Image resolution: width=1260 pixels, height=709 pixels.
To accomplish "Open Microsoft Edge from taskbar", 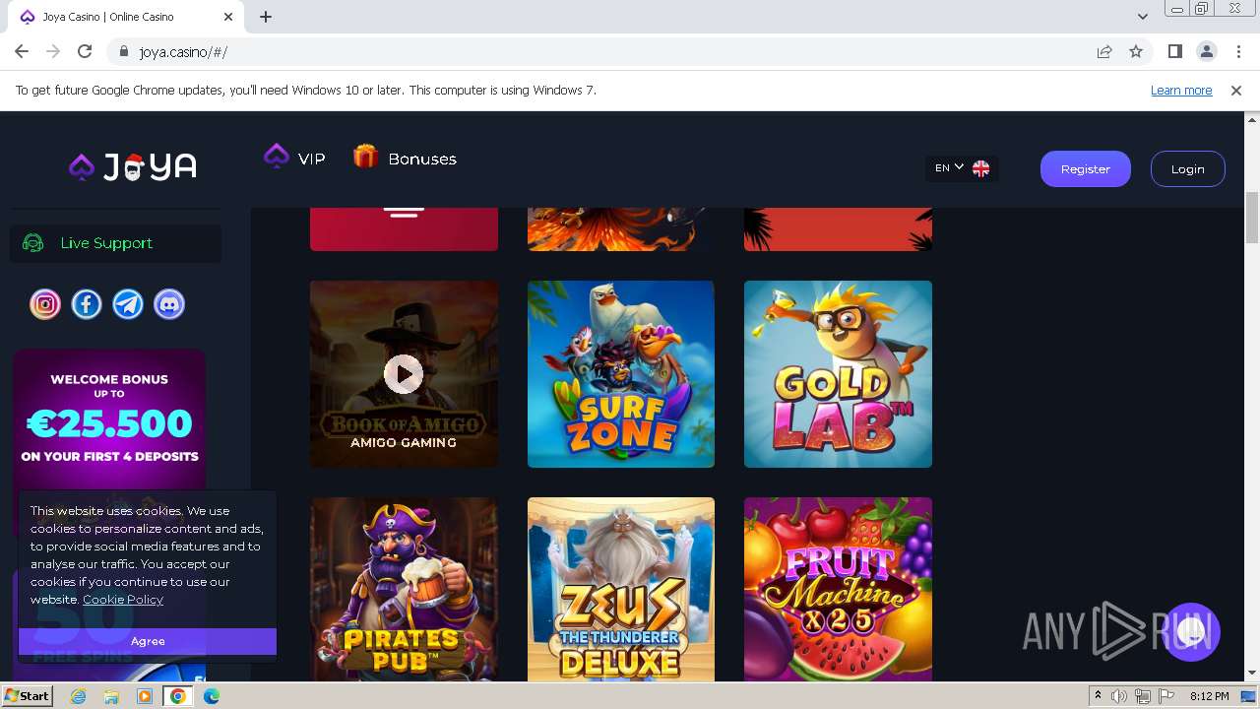I will (212, 696).
